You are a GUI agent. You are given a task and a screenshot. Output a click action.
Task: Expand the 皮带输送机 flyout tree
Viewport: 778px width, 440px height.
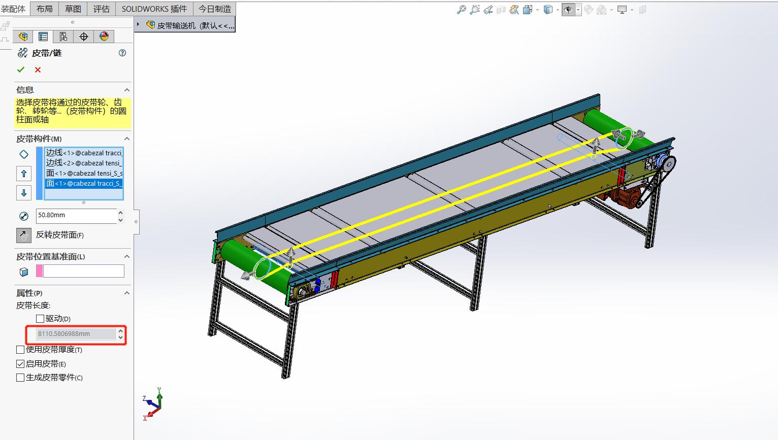(138, 24)
